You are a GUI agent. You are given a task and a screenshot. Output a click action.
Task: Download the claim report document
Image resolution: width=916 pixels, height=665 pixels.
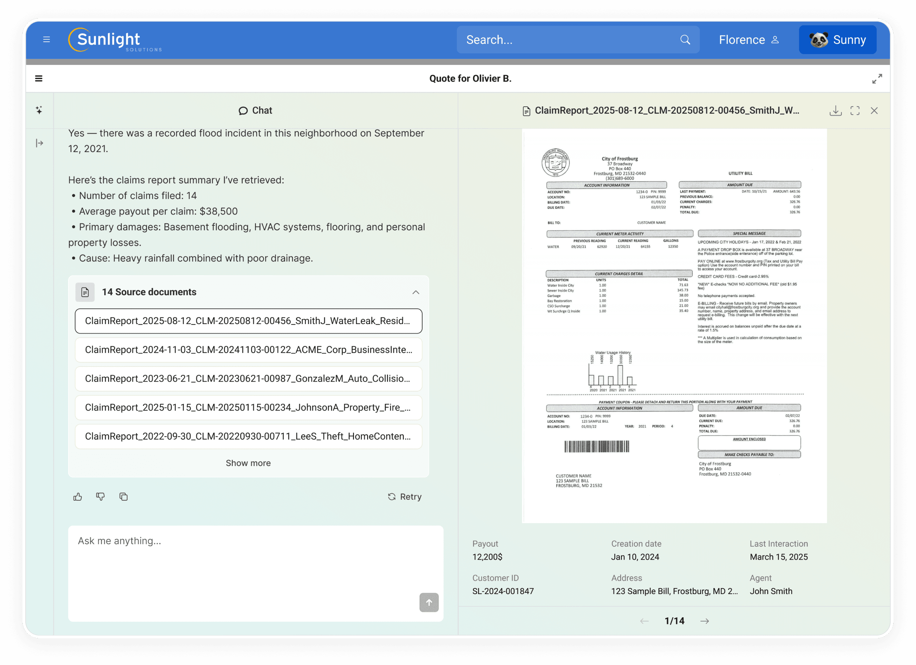pyautogui.click(x=835, y=111)
